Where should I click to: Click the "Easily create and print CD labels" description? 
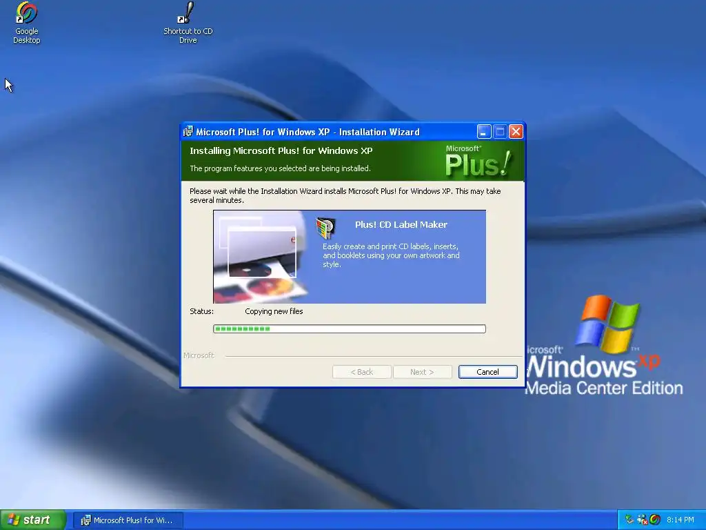point(391,255)
